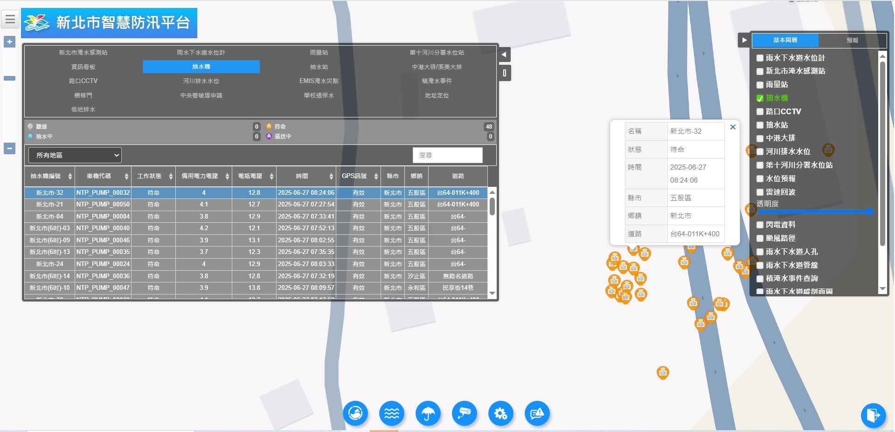Open the CCTV camera icon button
The image size is (895, 432).
pos(464,413)
